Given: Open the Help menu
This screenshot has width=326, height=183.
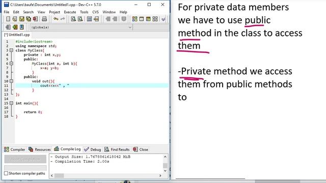Looking at the screenshot, I should pyautogui.click(x=123, y=12).
